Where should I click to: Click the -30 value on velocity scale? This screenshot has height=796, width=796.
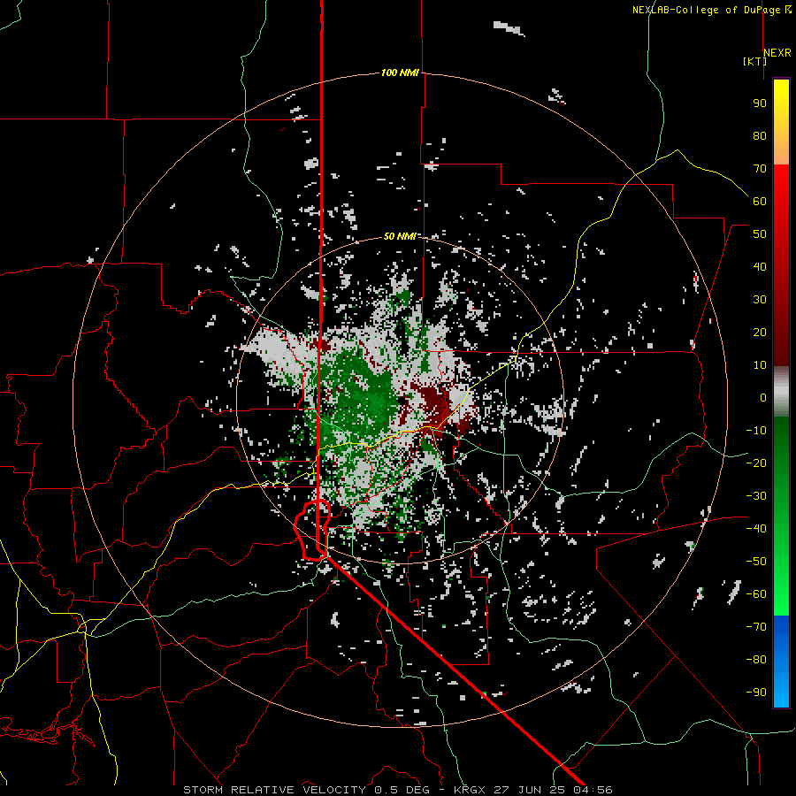point(756,496)
